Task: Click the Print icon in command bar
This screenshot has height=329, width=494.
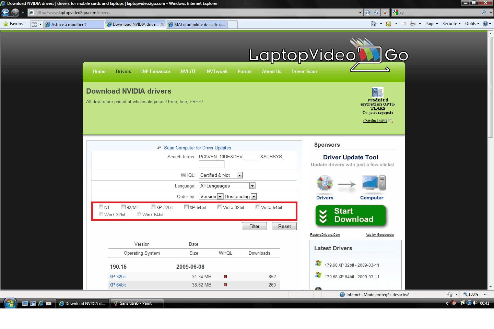Action: [x=413, y=24]
